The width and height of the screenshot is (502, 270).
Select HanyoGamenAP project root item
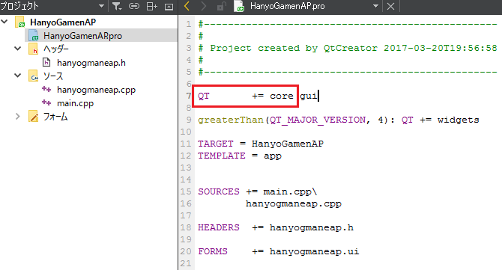click(x=63, y=22)
